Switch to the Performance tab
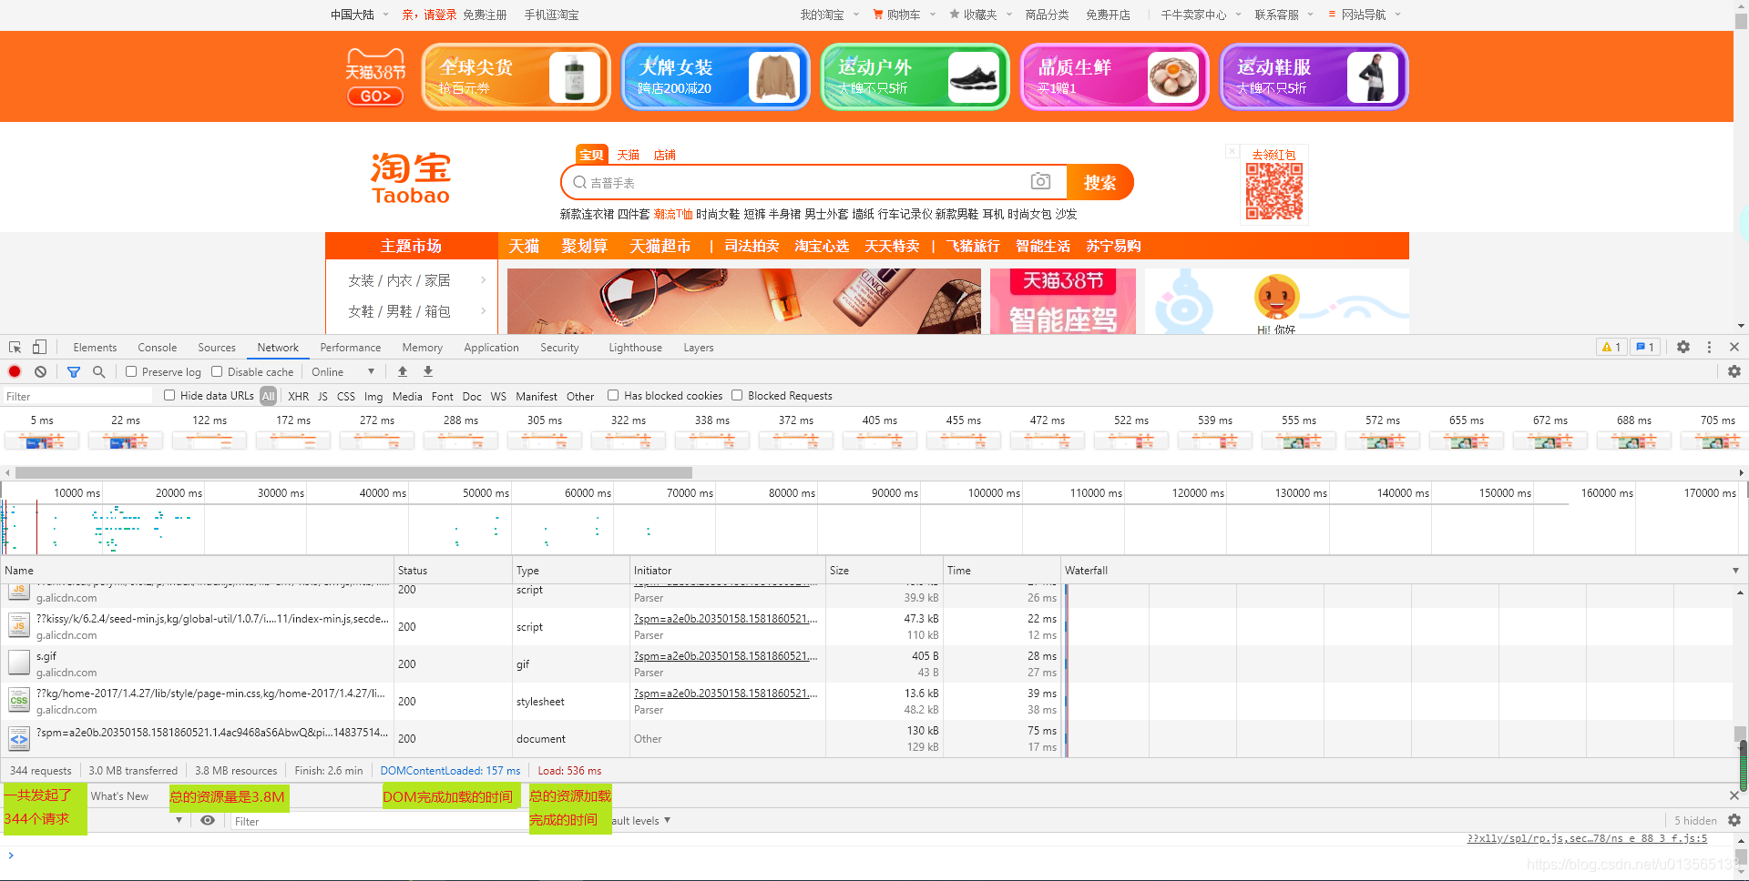This screenshot has height=881, width=1749. (x=351, y=348)
